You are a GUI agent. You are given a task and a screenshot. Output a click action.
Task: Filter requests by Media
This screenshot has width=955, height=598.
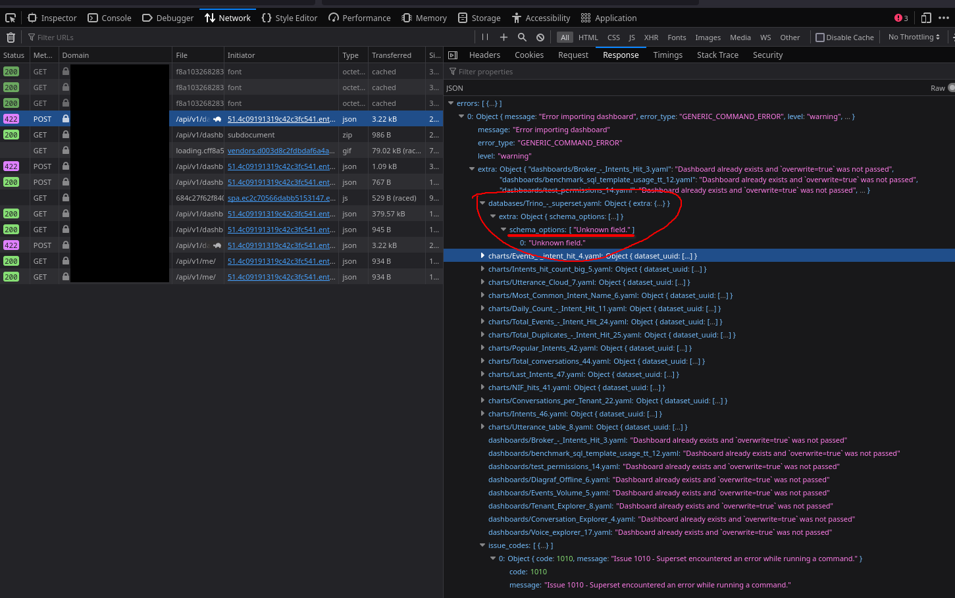[x=740, y=37]
